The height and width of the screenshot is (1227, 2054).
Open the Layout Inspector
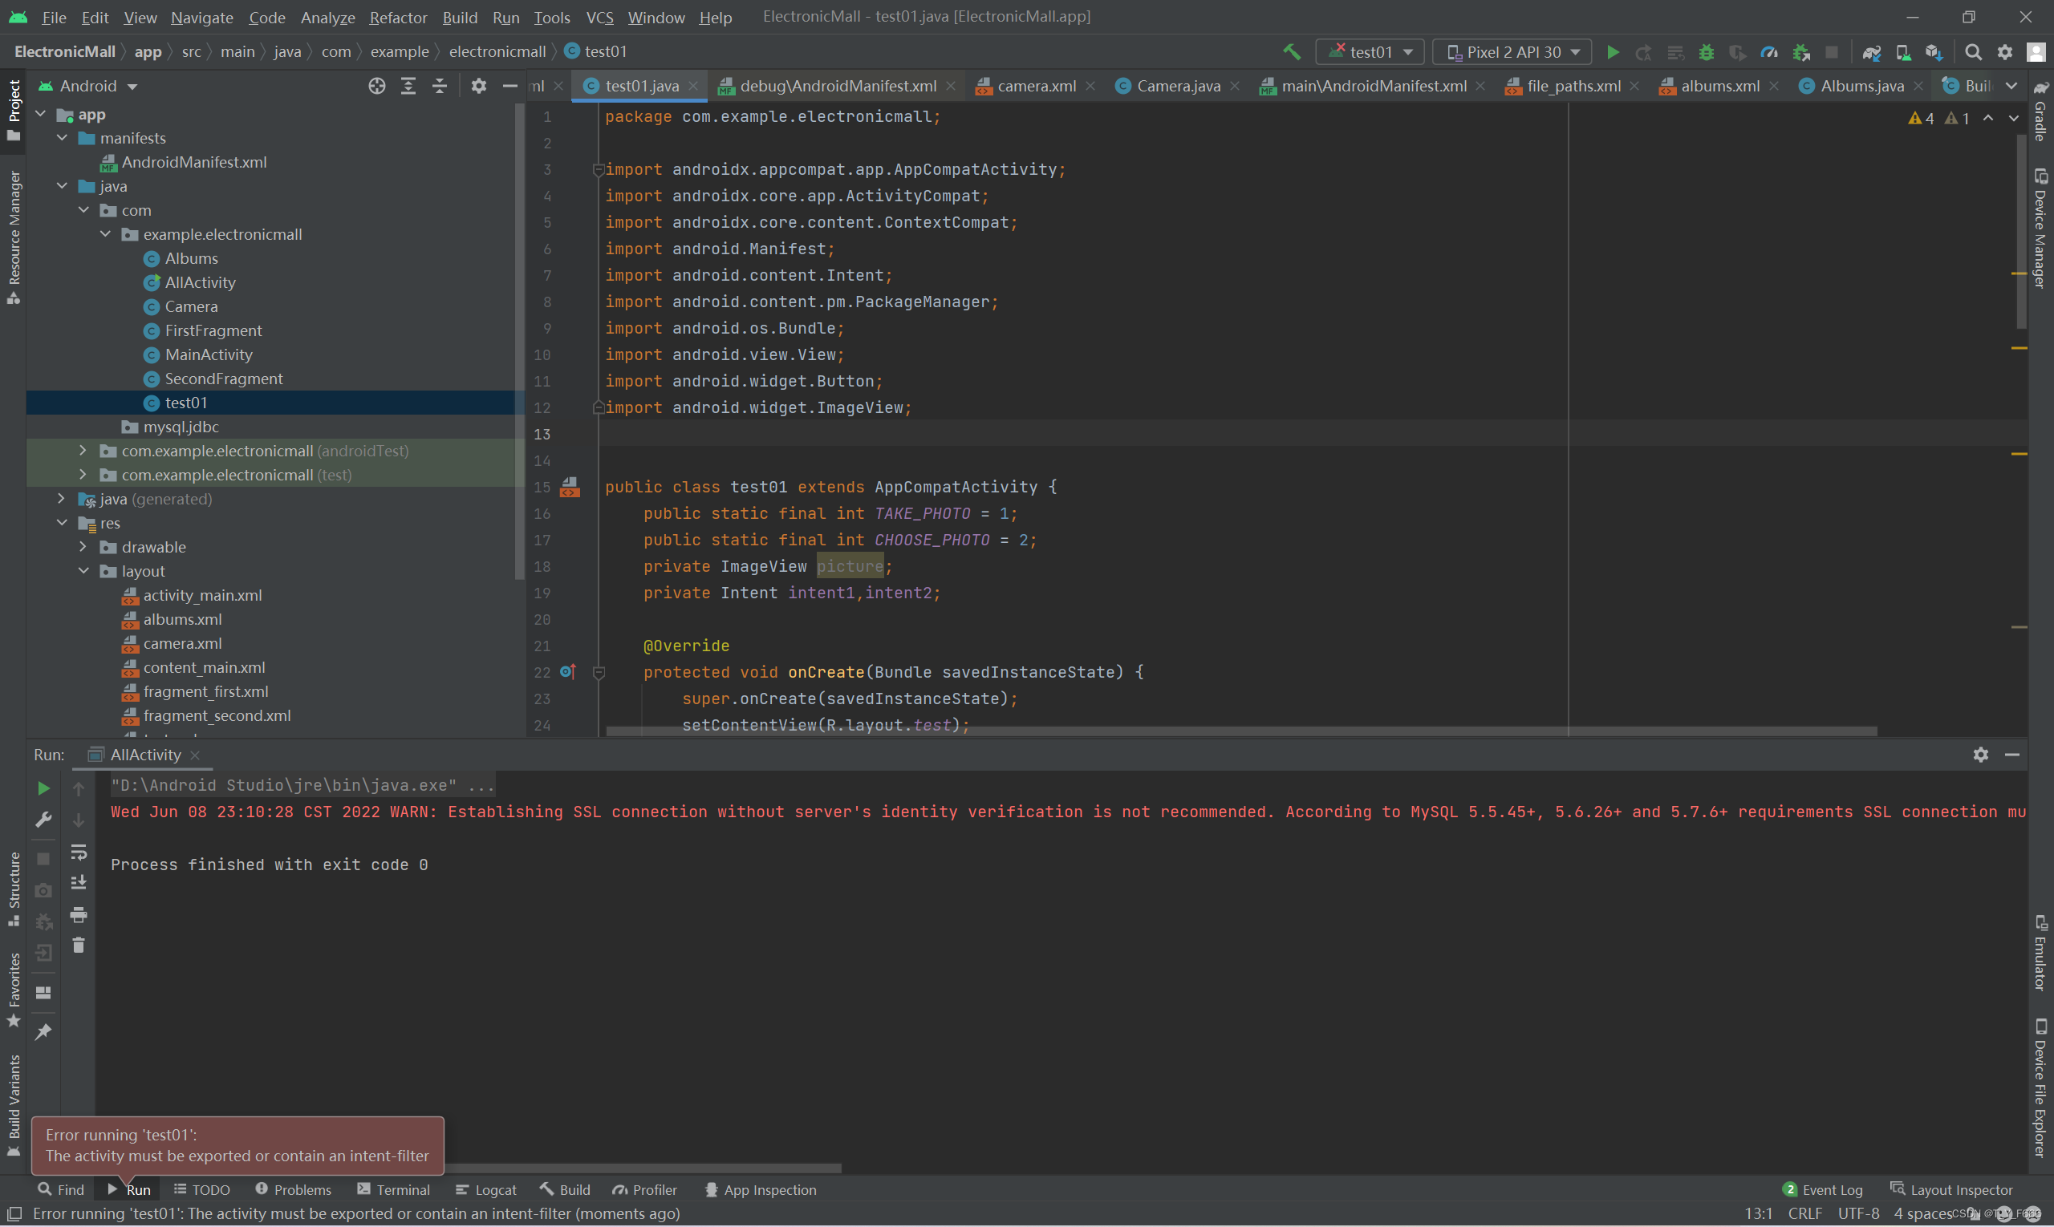1952,1189
